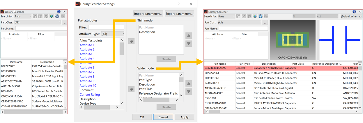
Task: Click the footprint preview thumbnail CAPC100X50X56L25
Action: click(x=293, y=40)
